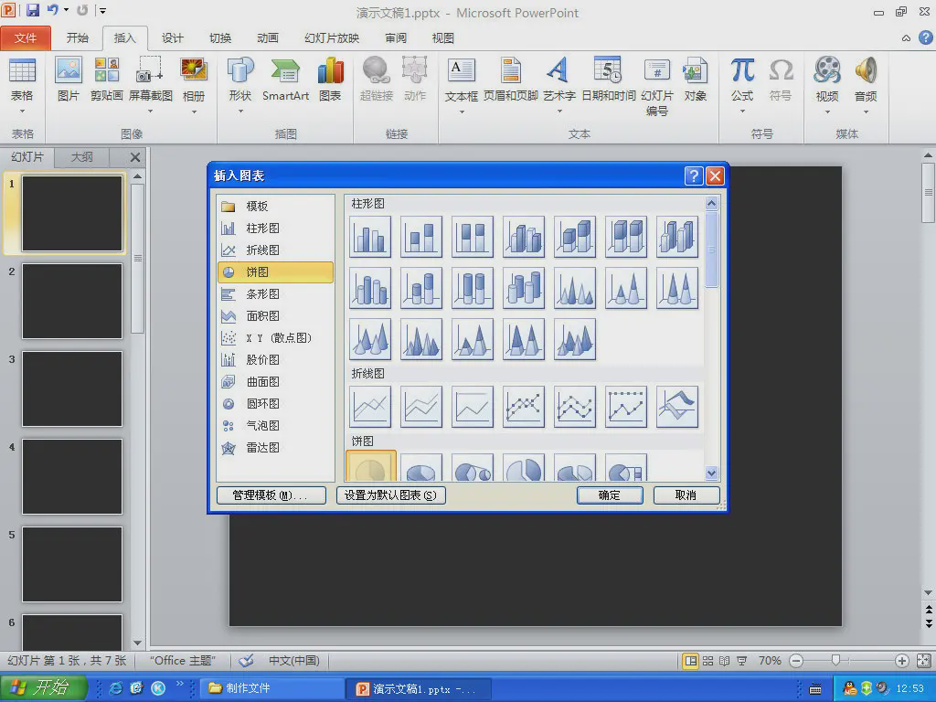The image size is (936, 702).
Task: Select 雷达图 in chart type list
Action: click(262, 448)
